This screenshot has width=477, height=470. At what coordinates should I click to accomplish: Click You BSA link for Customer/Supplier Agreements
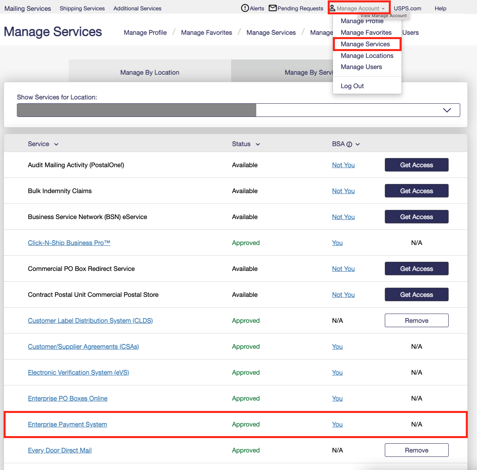tap(337, 347)
